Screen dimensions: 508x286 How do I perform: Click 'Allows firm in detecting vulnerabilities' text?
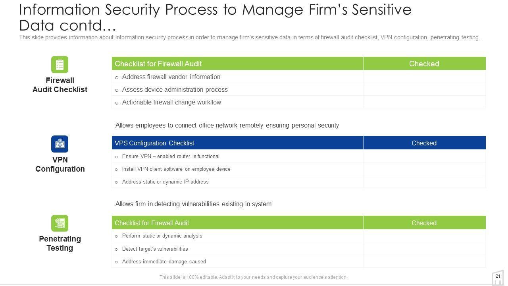193,204
